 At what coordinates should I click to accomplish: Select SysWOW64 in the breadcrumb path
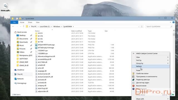(x=68, y=26)
